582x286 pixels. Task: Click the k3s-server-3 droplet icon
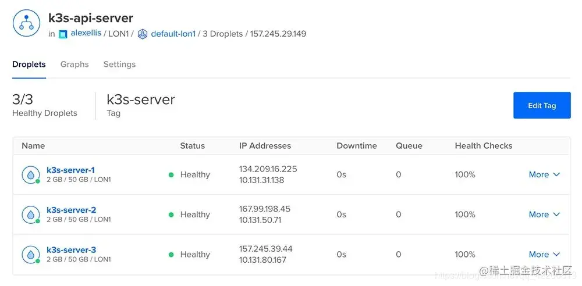coord(30,255)
